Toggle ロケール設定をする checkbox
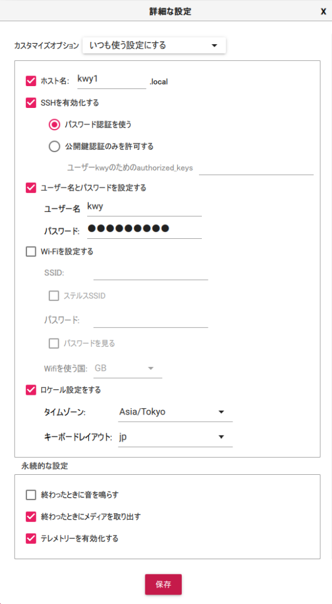Image resolution: width=332 pixels, height=604 pixels. [x=31, y=390]
